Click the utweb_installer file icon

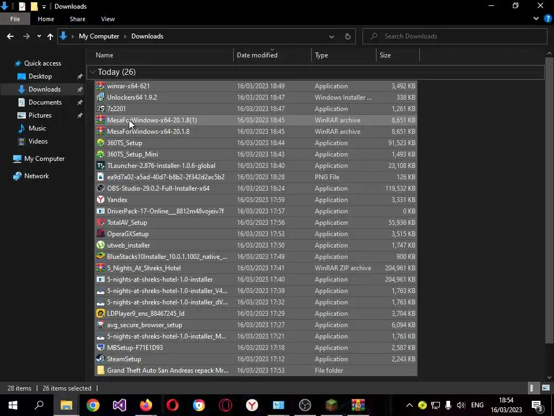click(x=101, y=245)
